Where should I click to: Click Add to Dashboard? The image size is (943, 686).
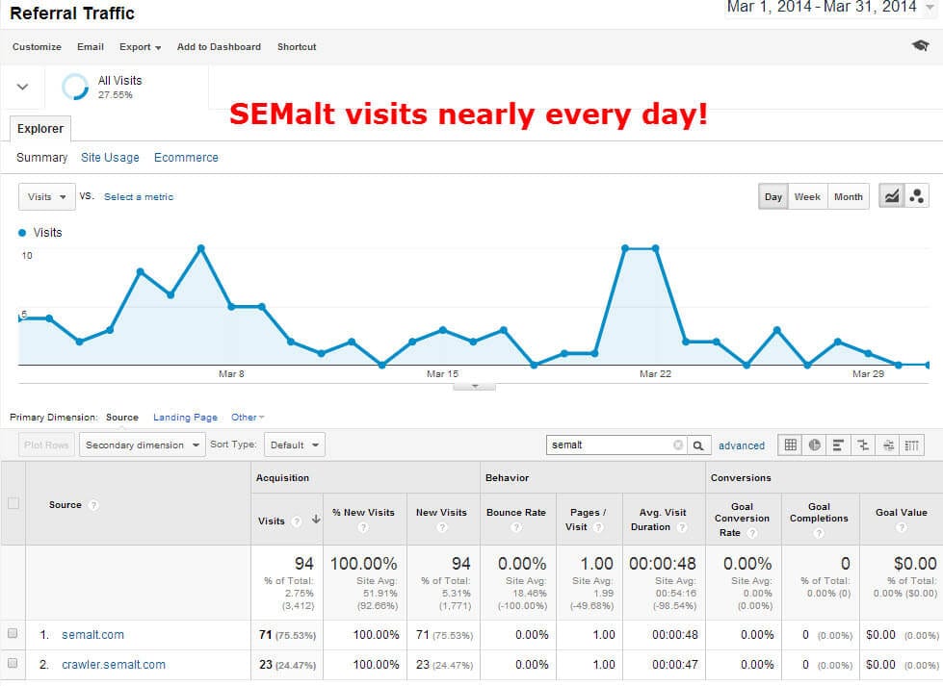(219, 47)
